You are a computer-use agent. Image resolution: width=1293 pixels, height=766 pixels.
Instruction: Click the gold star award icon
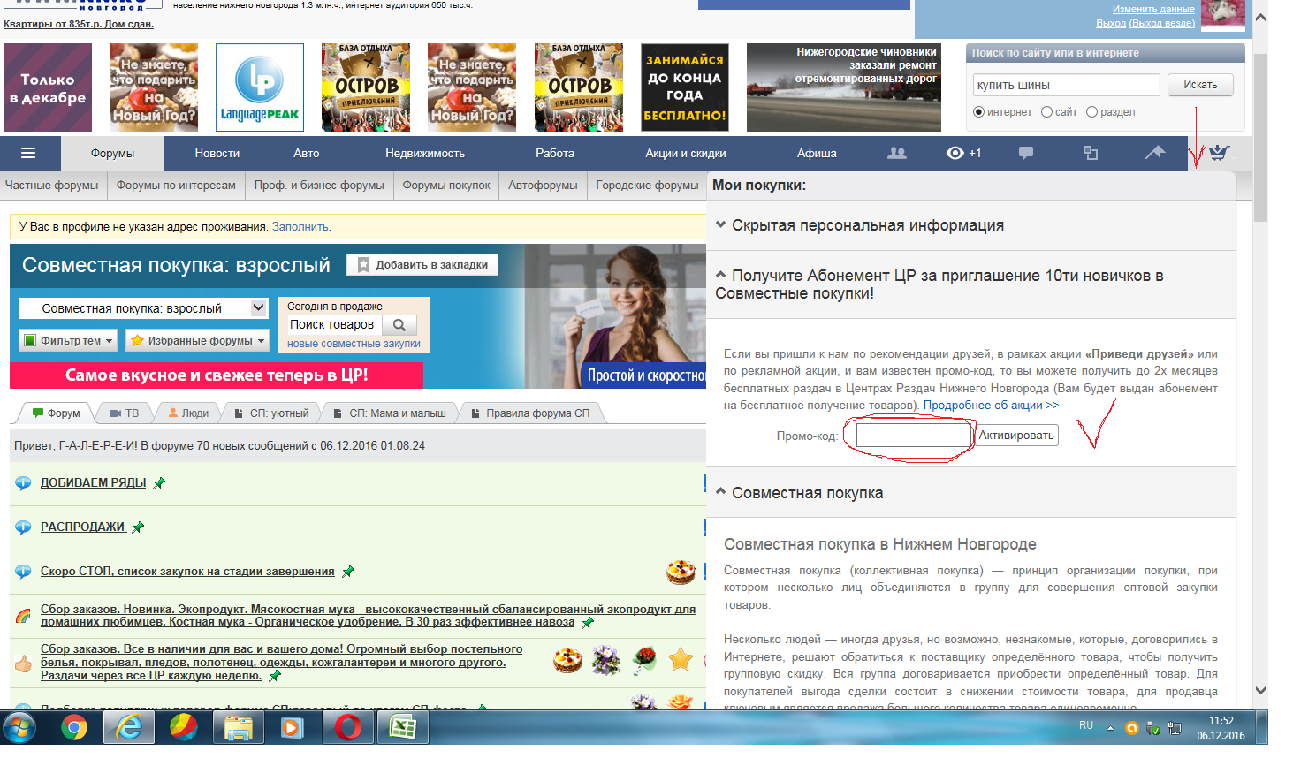click(681, 659)
